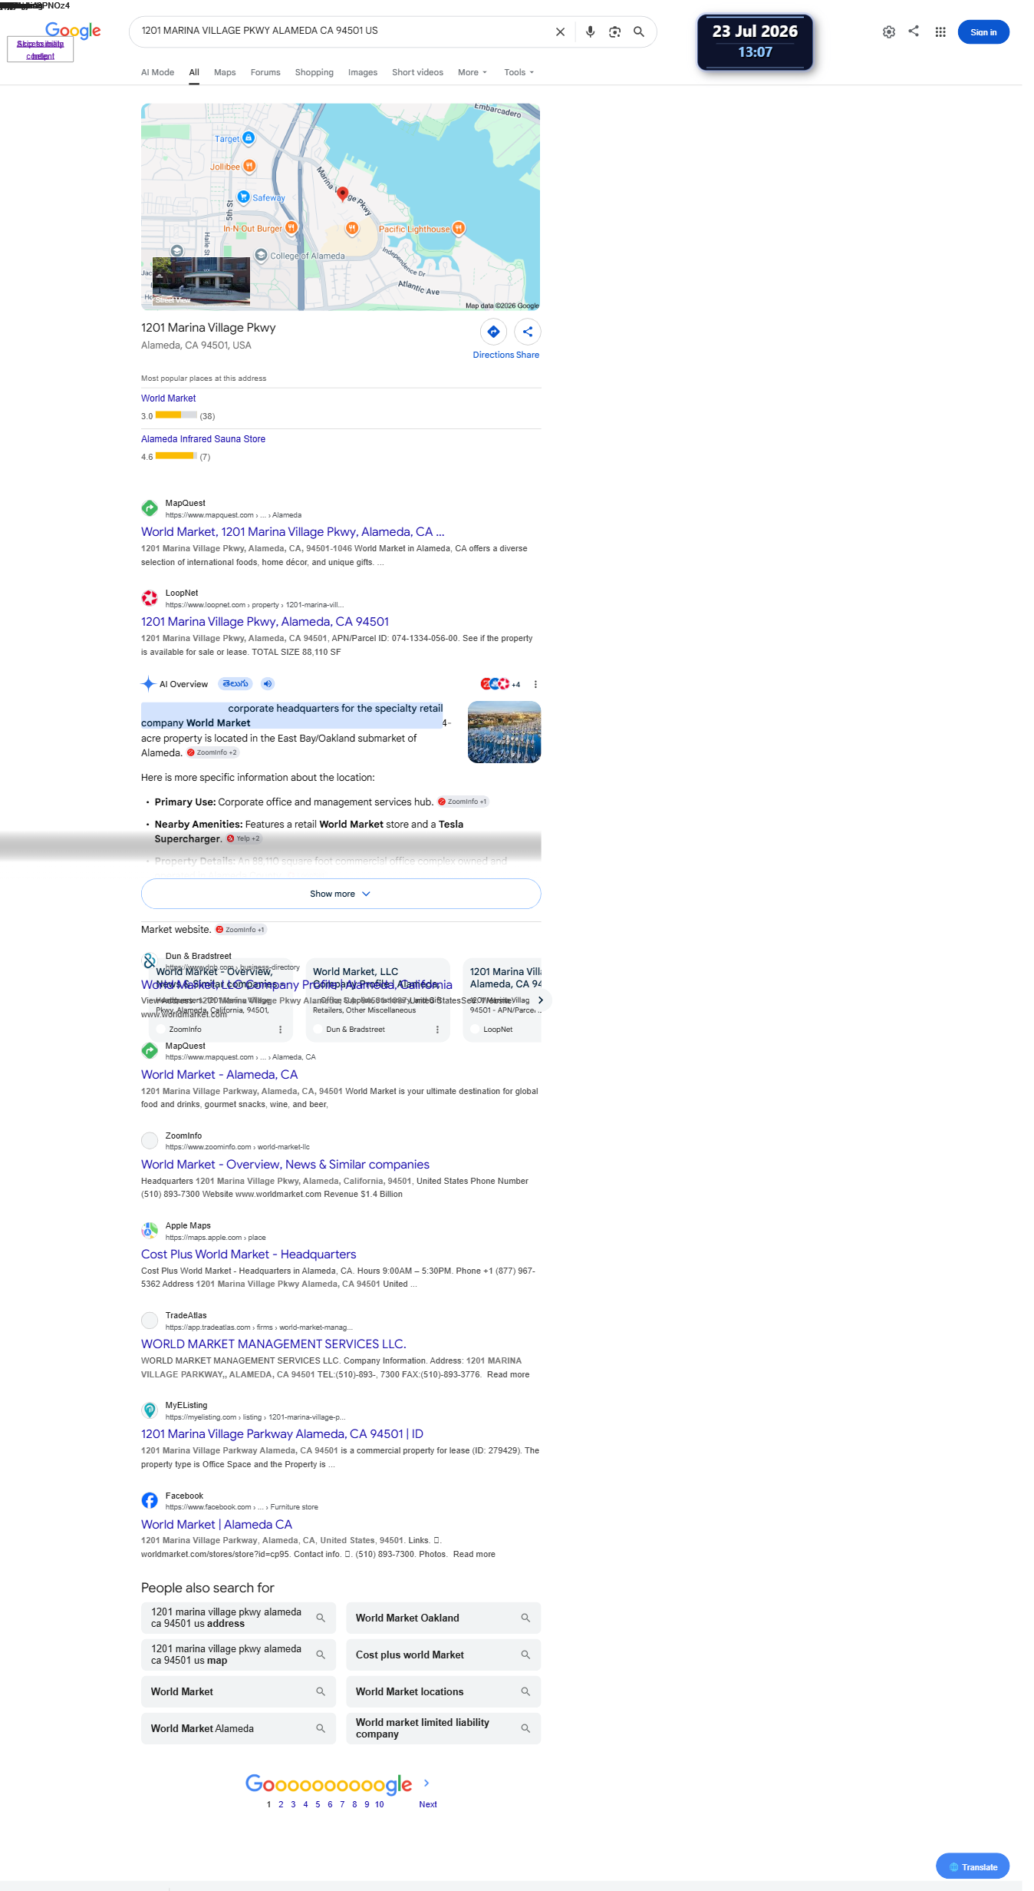Click the Share icon beside Directions

[x=528, y=332]
